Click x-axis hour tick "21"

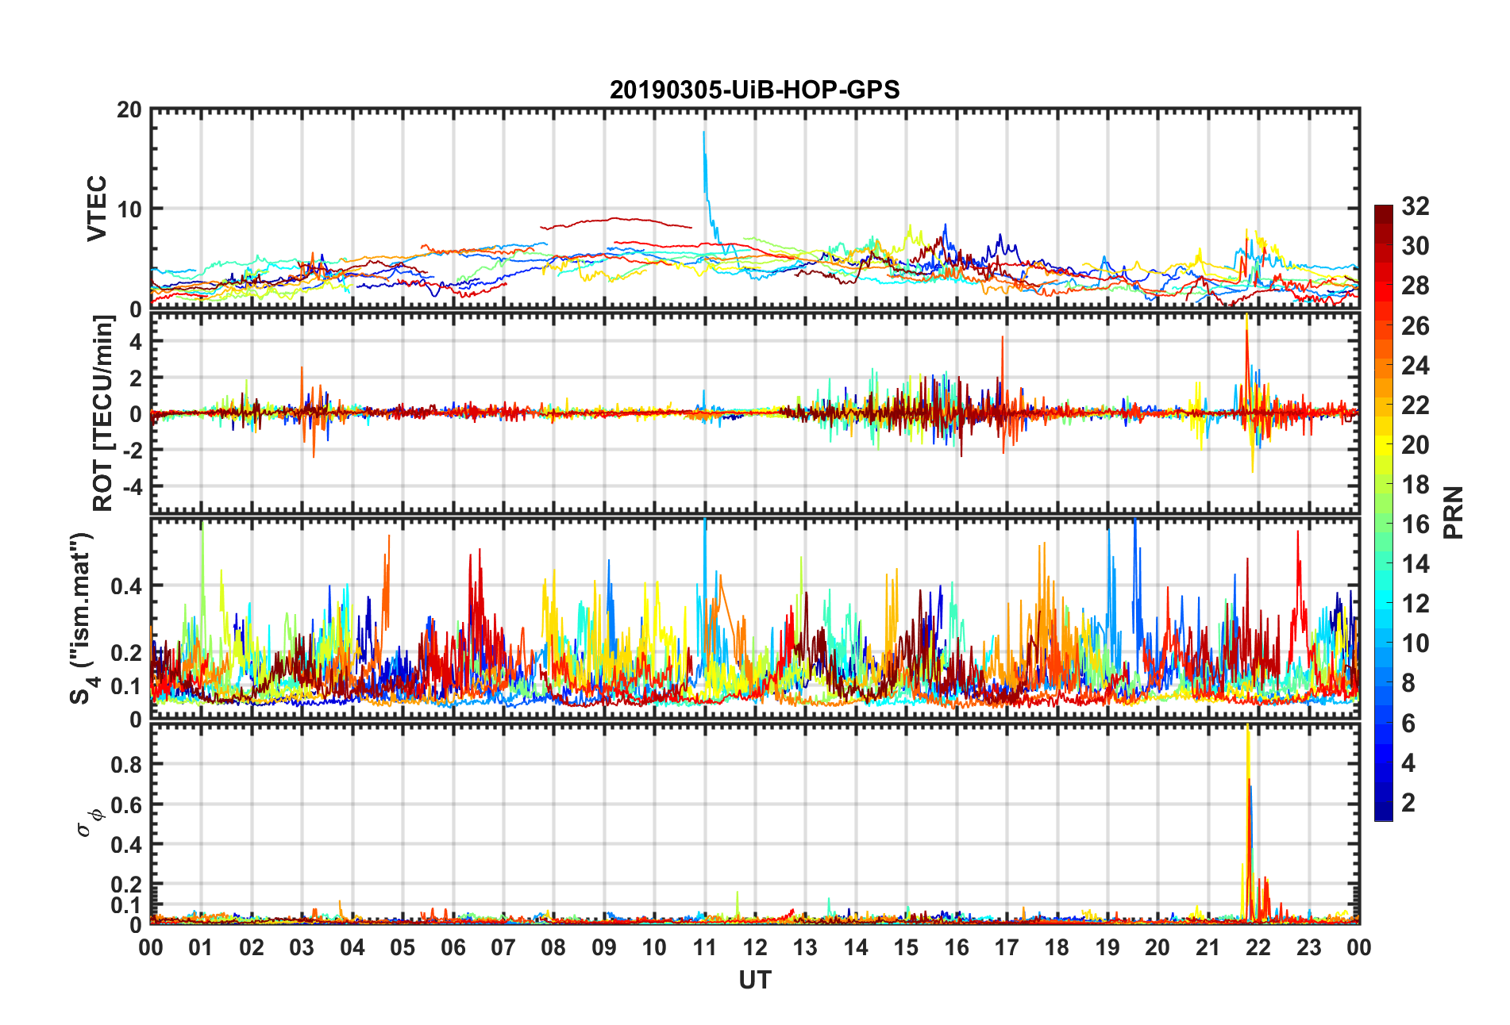coord(1208,947)
